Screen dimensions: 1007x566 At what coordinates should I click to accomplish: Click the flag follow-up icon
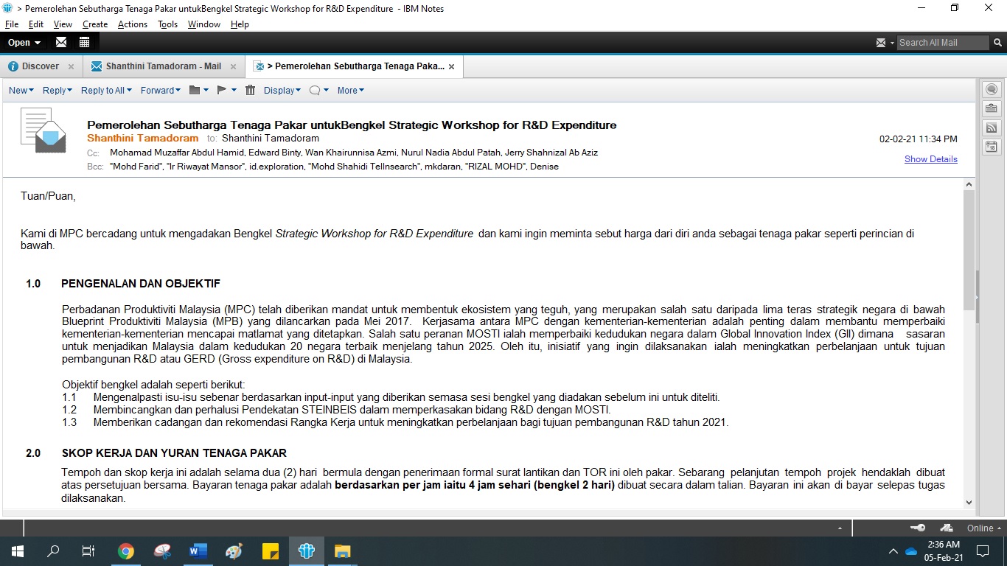click(222, 90)
